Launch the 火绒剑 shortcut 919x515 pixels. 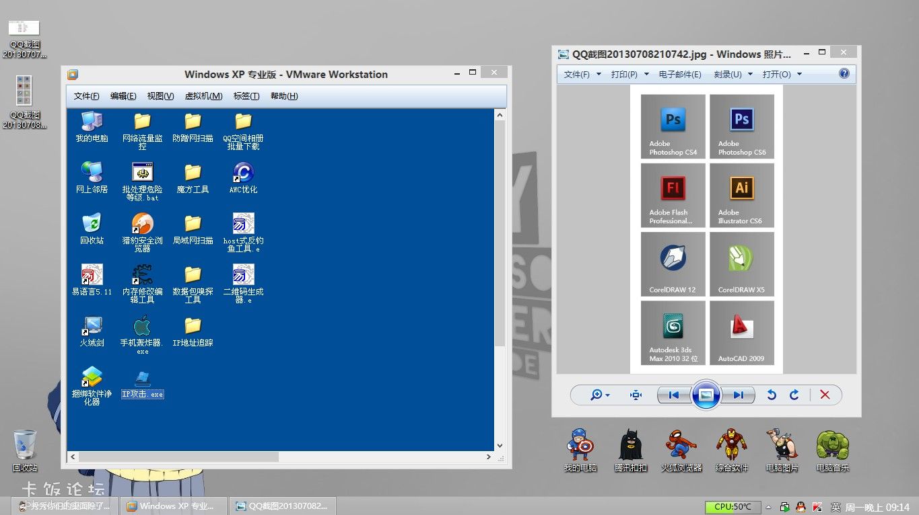(x=92, y=331)
